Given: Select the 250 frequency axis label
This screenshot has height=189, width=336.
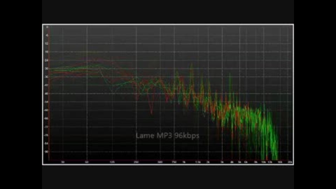Looking at the screenshot, I should pos(136,162).
